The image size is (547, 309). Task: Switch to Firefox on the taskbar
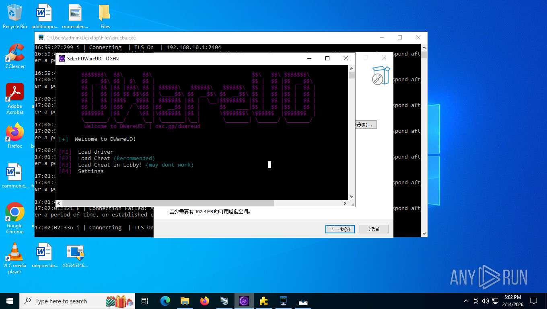point(205,301)
